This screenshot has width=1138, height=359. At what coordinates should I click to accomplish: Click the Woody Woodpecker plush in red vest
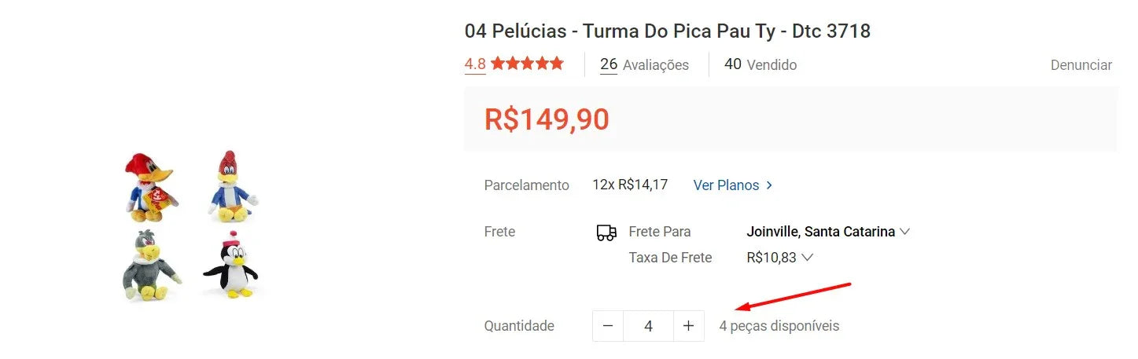(149, 187)
